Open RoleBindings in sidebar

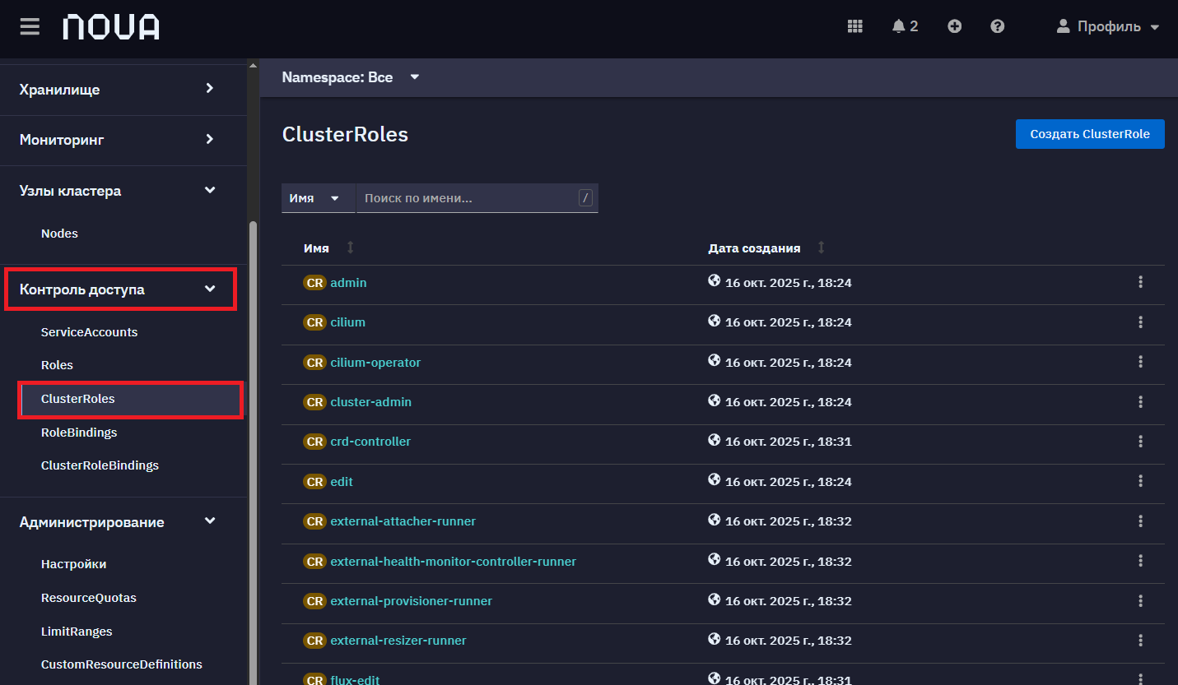[x=79, y=433]
